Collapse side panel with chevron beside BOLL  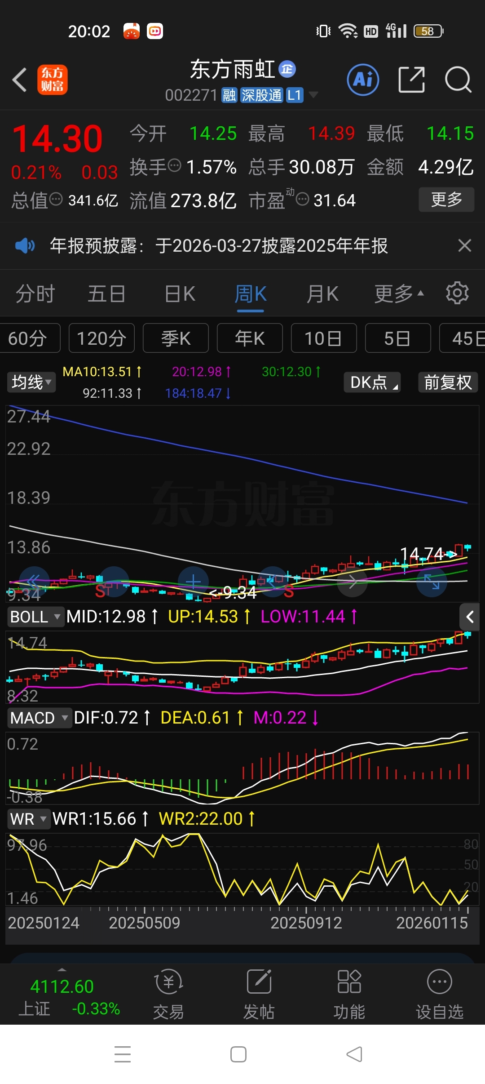coord(470,617)
